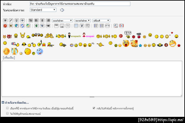The image size is (185, 123).
Task: Insert table button
Action: (x=76, y=26)
